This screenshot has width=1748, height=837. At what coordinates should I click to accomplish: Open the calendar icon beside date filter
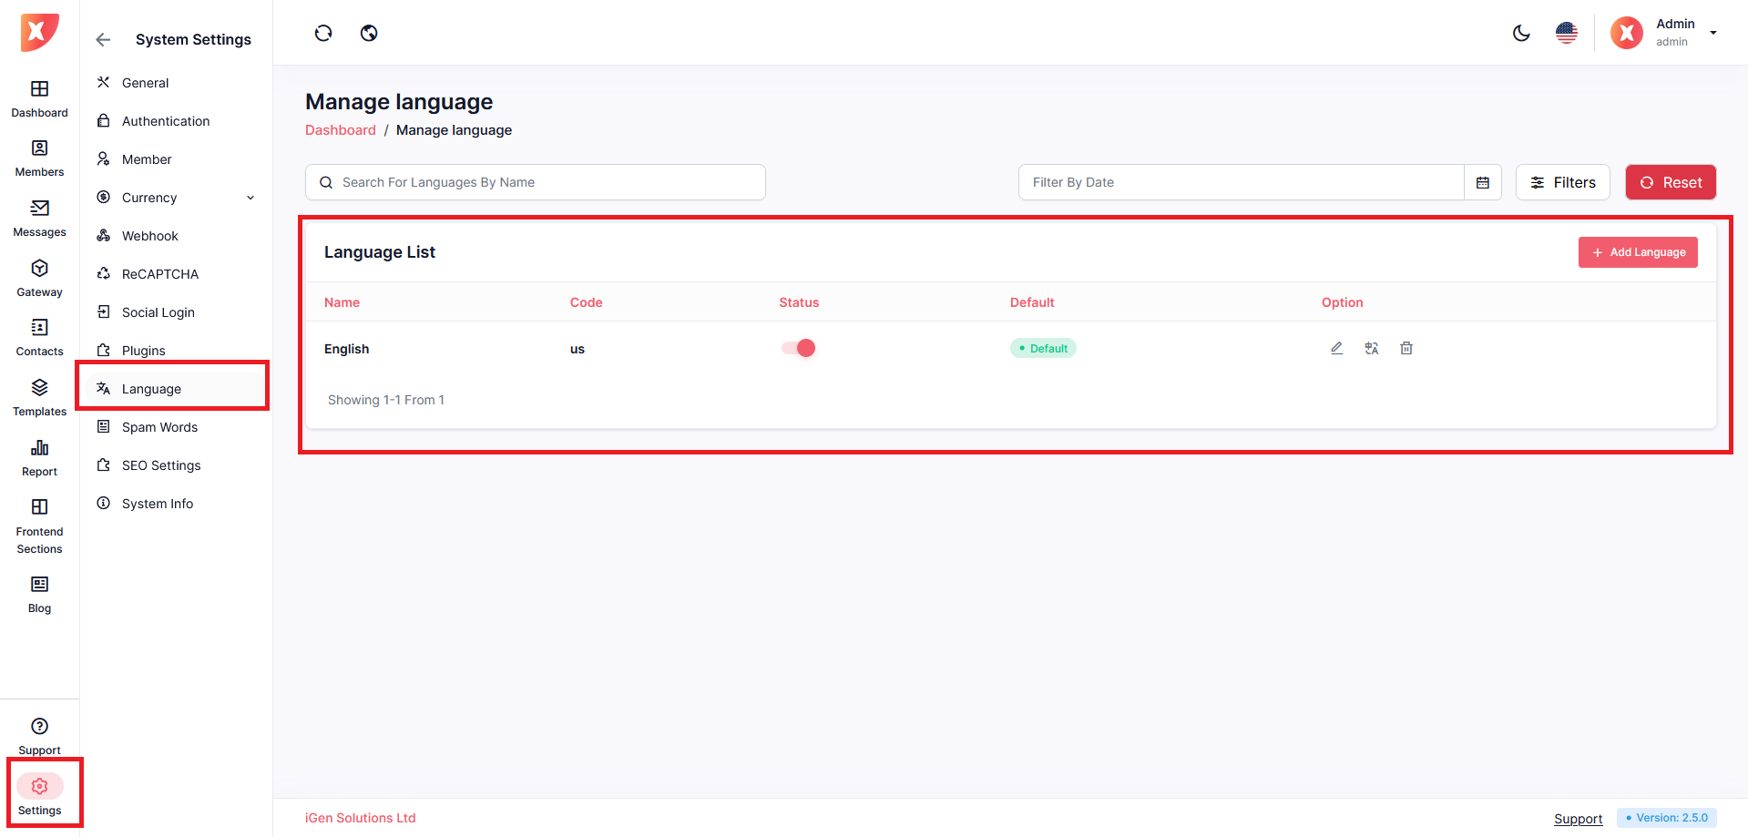pyautogui.click(x=1483, y=182)
